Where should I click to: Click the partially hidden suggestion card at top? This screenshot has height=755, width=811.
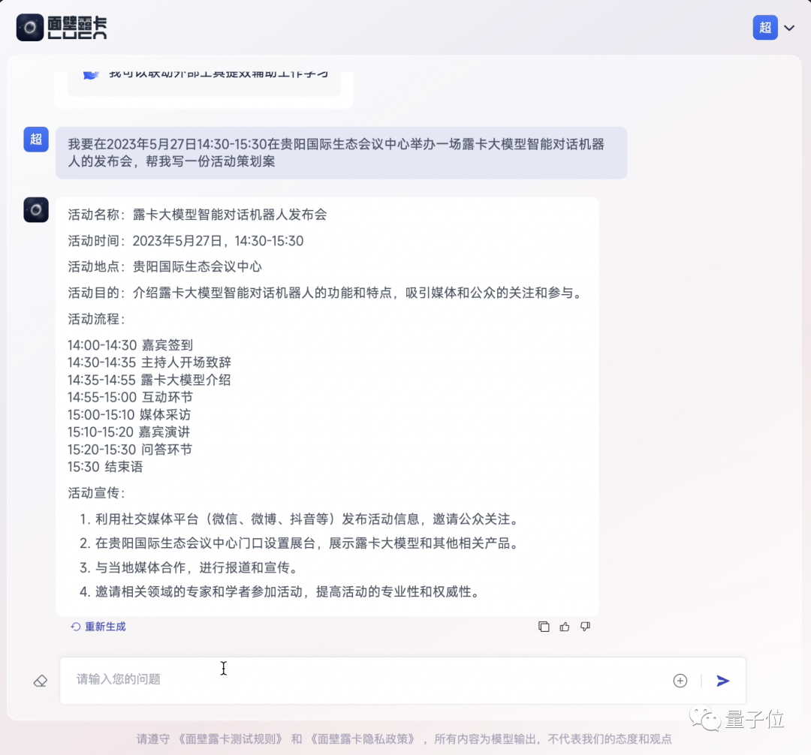tap(204, 81)
